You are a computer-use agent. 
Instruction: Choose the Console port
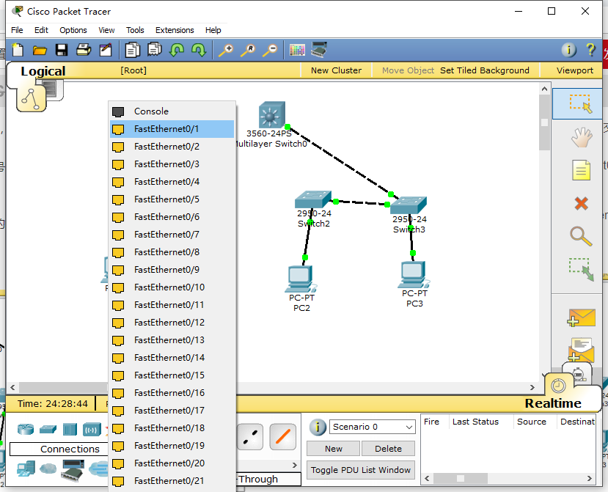[x=172, y=111]
